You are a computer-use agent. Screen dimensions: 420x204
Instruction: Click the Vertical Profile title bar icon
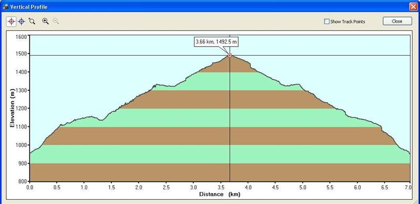click(x=5, y=7)
